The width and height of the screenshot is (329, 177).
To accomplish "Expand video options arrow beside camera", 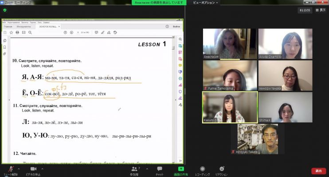I will (42, 169).
